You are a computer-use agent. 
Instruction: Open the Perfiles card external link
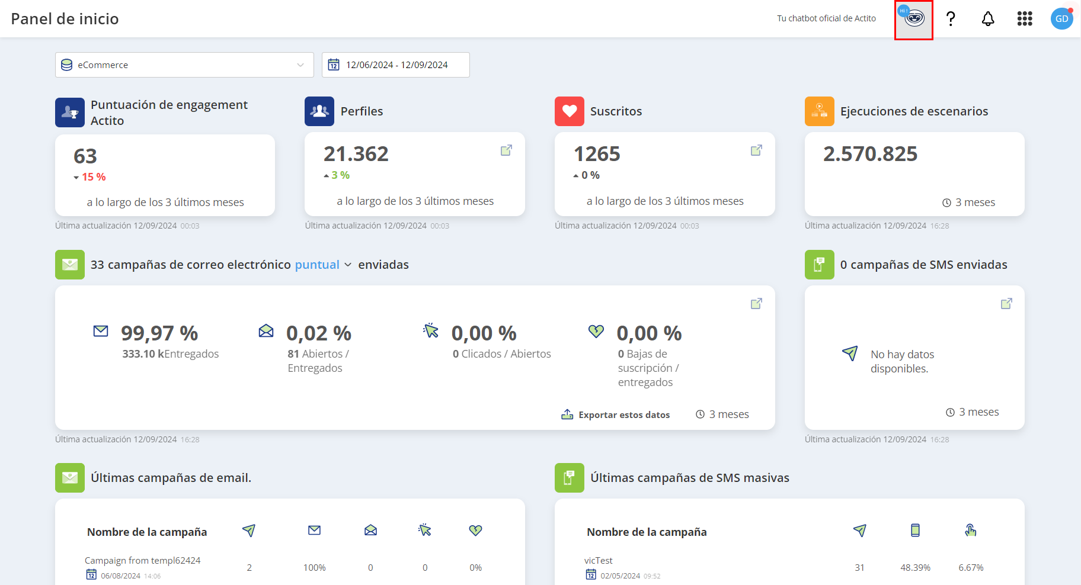pos(506,150)
